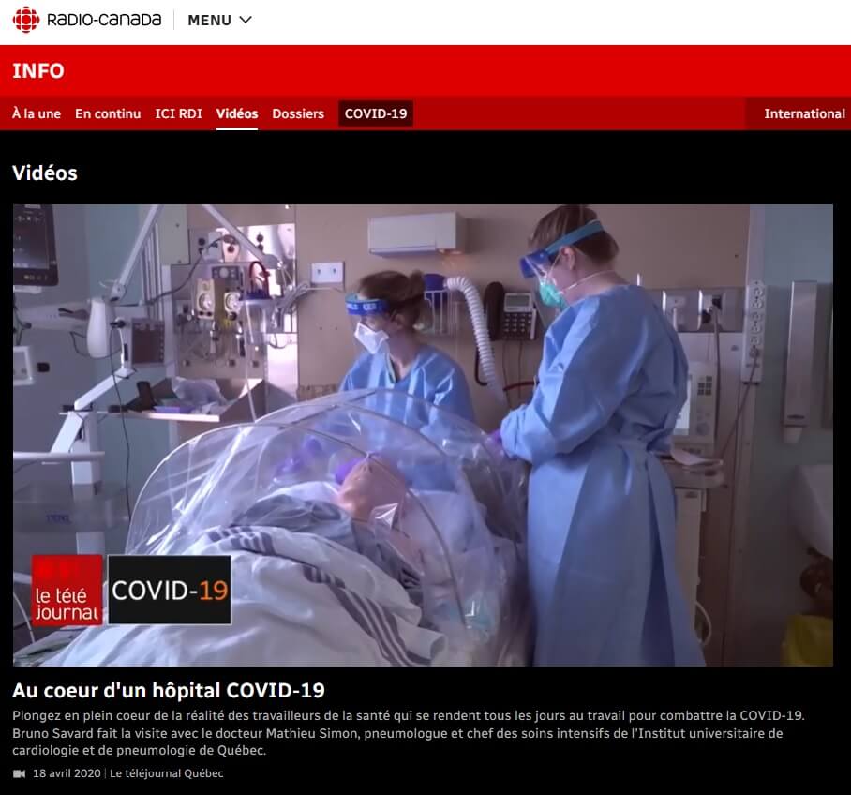The width and height of the screenshot is (851, 795).
Task: Click the Radio-Canada gem logo icon
Action: (x=26, y=20)
